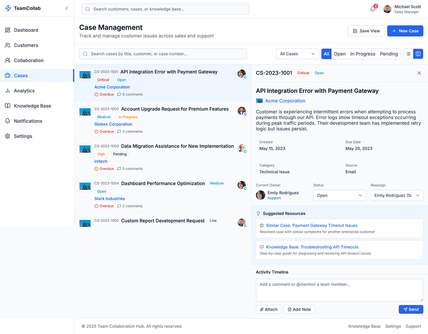The image size is (428, 334).
Task: Open Settings from the sidebar
Action: point(23,136)
